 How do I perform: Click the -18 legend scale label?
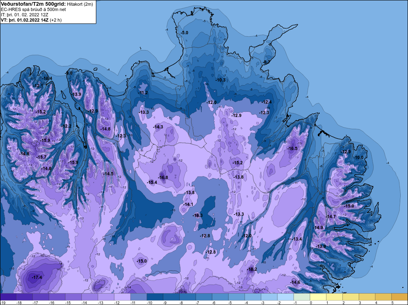19,303
